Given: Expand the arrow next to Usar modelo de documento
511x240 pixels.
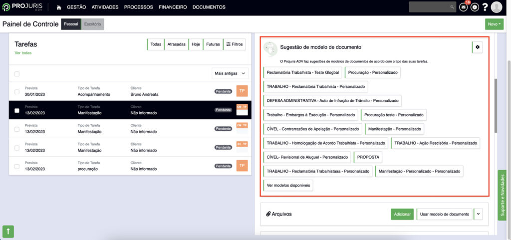Looking at the screenshot, I should (479, 214).
